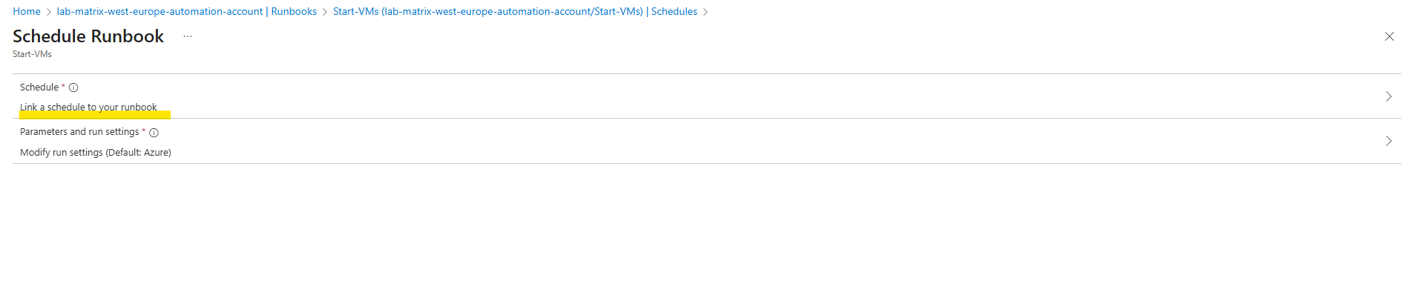
Task: Go to the Home breadcrumb
Action: tap(27, 12)
